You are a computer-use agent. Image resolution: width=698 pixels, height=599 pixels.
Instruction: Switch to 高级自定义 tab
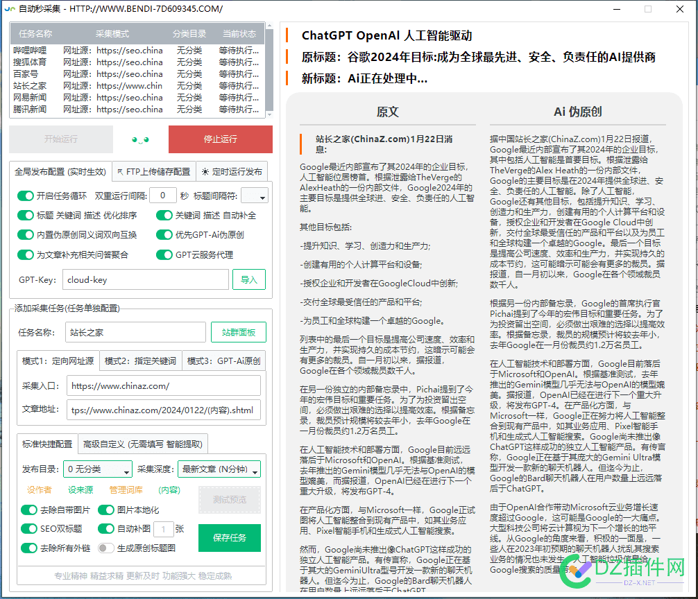click(142, 444)
